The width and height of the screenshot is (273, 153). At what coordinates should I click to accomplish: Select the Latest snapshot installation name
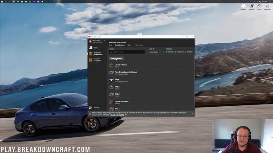click(x=122, y=101)
